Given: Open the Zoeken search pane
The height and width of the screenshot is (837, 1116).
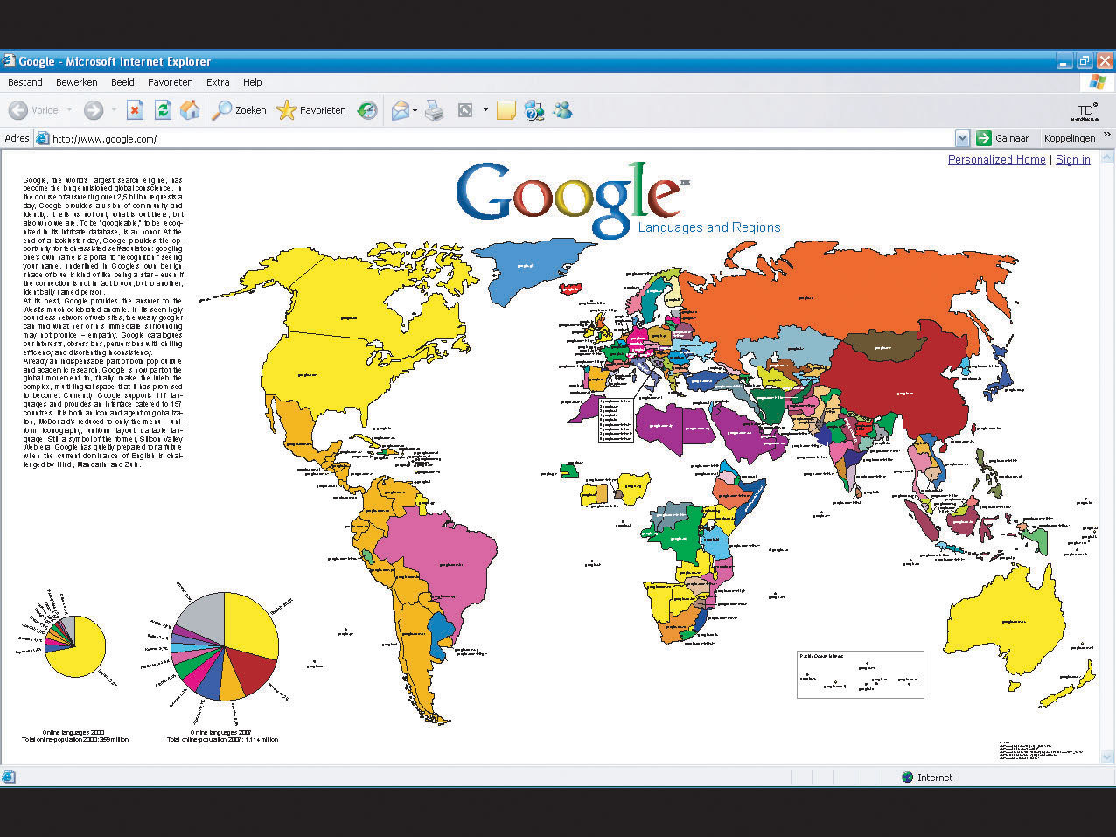Looking at the screenshot, I should (x=240, y=110).
